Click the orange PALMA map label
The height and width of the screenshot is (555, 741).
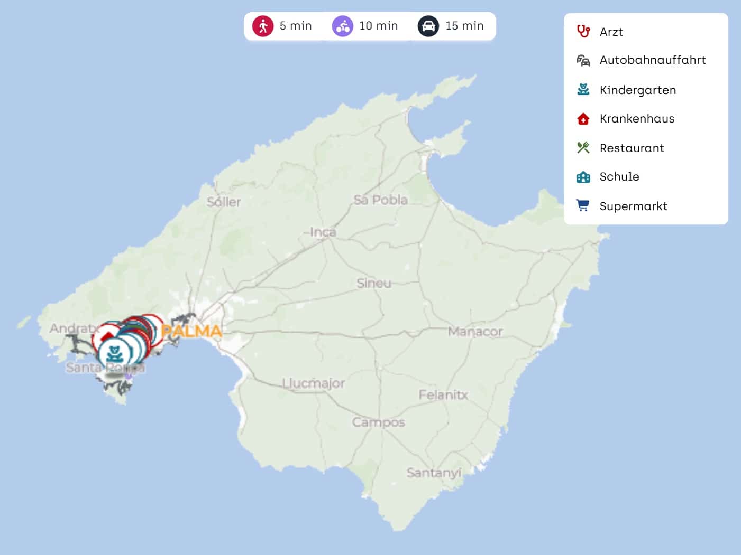191,331
